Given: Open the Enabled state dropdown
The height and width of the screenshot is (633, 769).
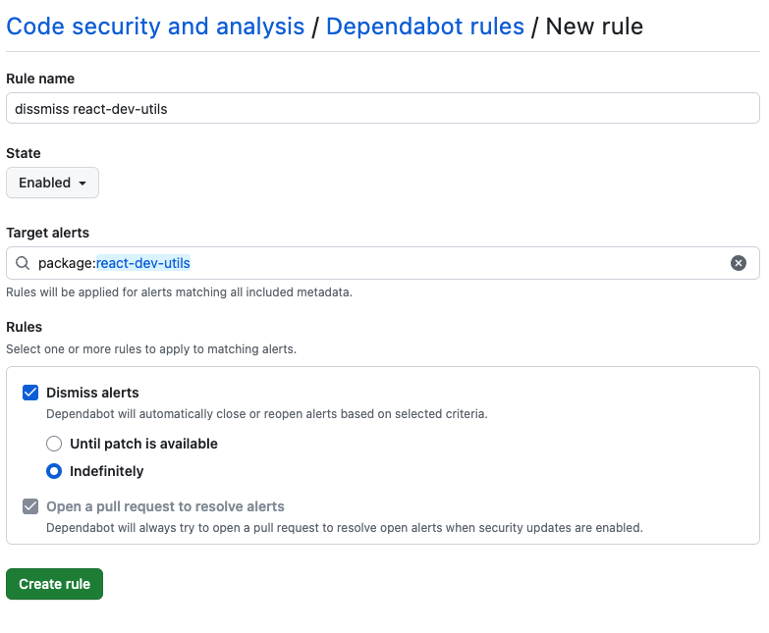Looking at the screenshot, I should 52,183.
